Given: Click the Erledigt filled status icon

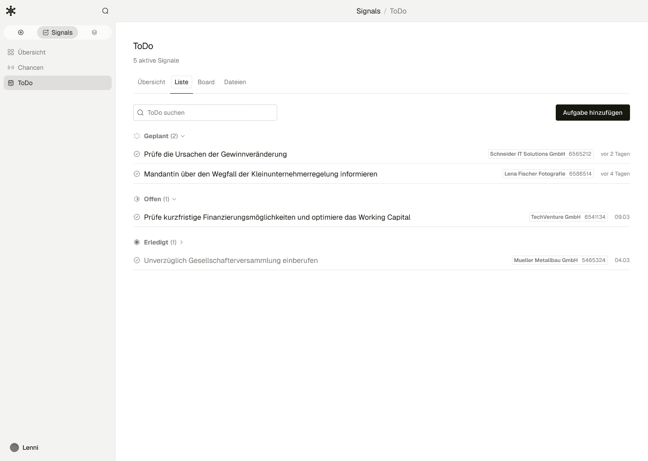Looking at the screenshot, I should [137, 242].
